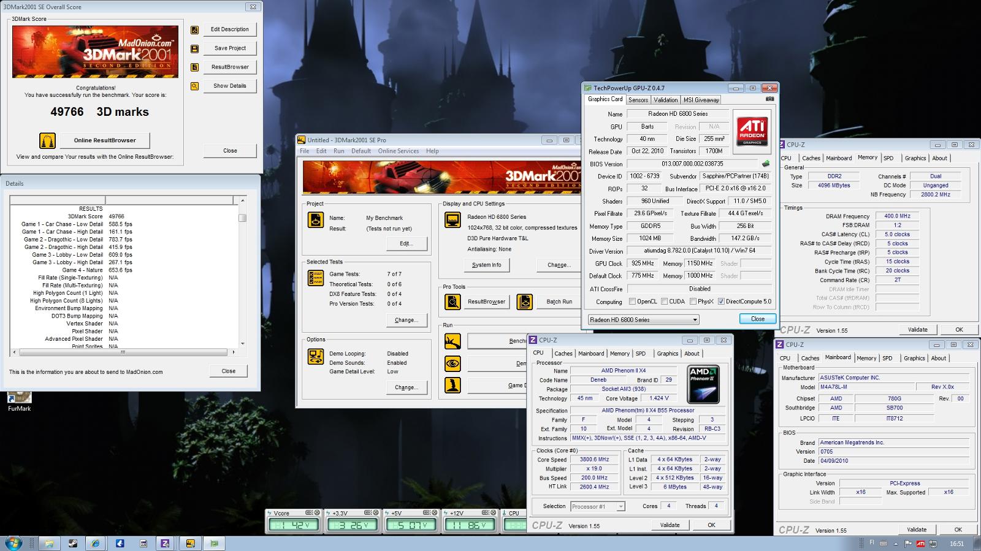Open the FurMark desktop shortcut
This screenshot has height=551, width=981.
pos(19,401)
